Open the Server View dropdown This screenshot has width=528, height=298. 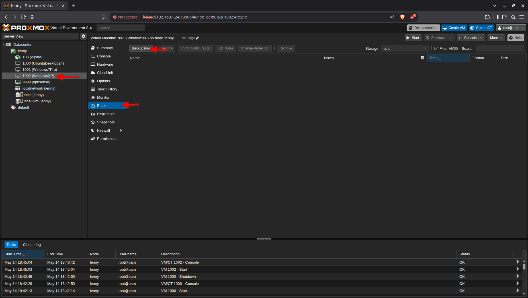click(40, 36)
